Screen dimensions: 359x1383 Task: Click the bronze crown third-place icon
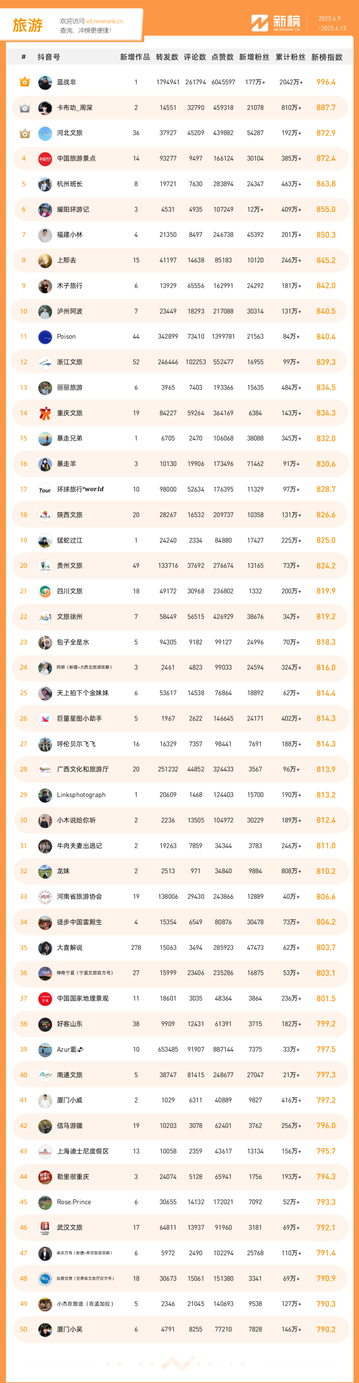[24, 133]
